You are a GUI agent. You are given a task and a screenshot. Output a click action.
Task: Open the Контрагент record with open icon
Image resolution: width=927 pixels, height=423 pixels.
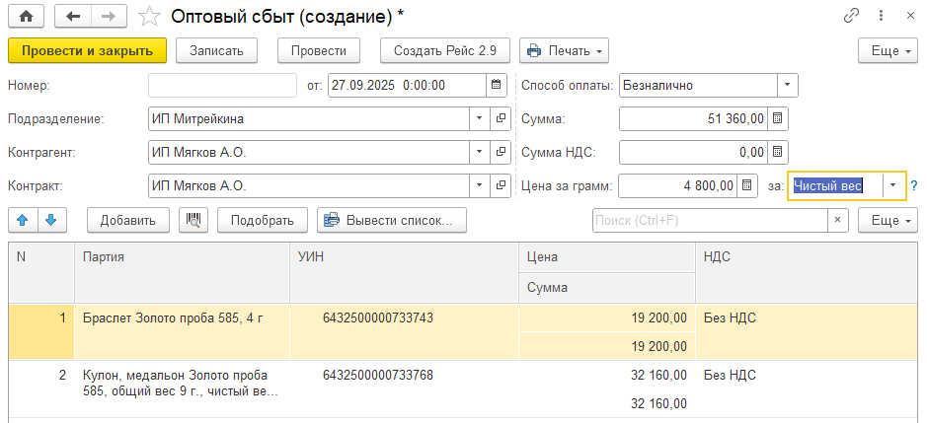pyautogui.click(x=502, y=153)
